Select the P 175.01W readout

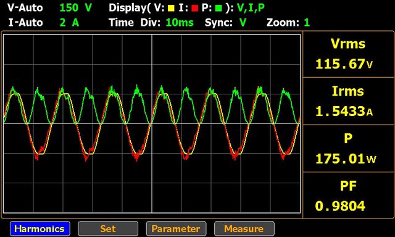348,149
